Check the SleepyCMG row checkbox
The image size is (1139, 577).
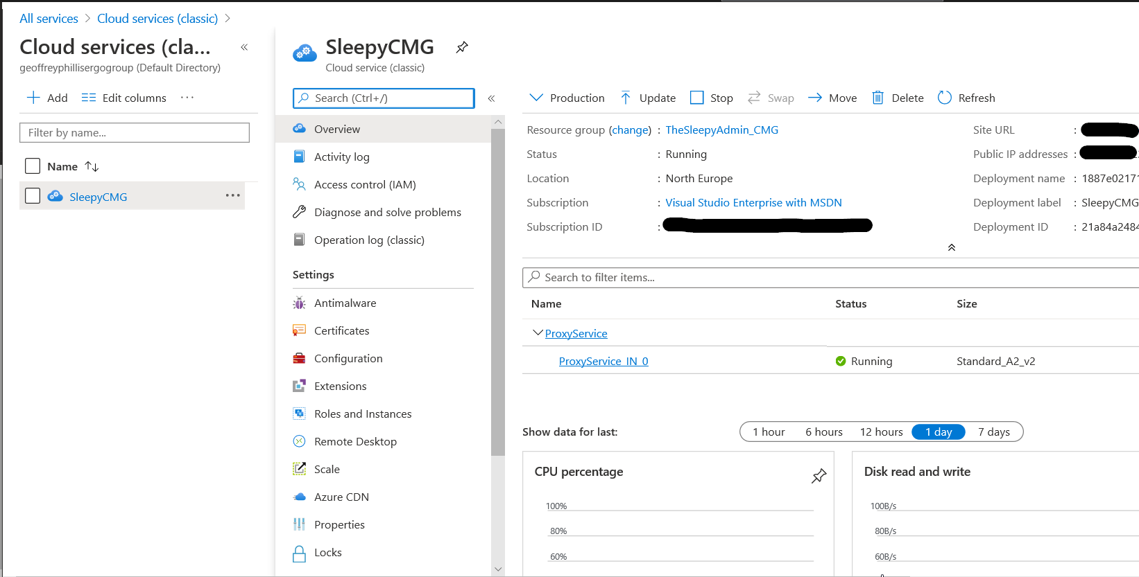click(33, 196)
